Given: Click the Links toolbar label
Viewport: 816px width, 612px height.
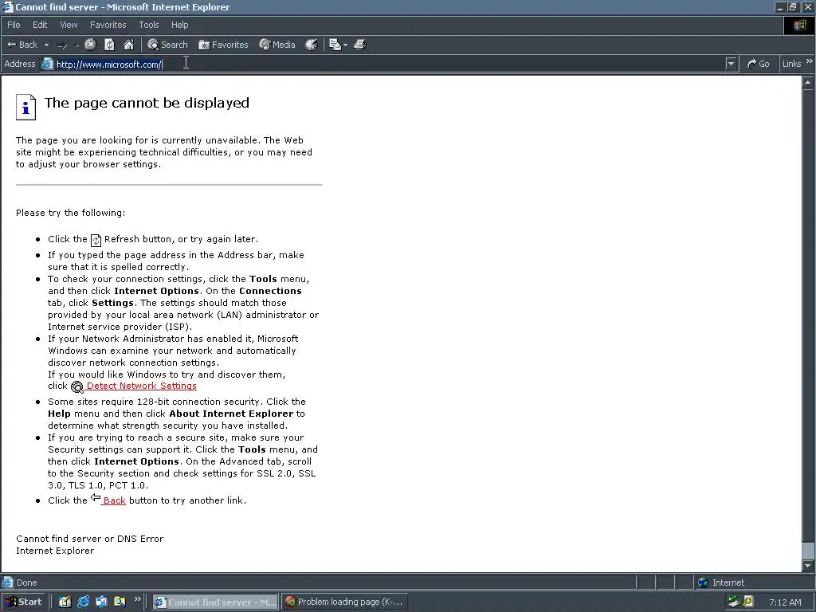Looking at the screenshot, I should click(791, 64).
